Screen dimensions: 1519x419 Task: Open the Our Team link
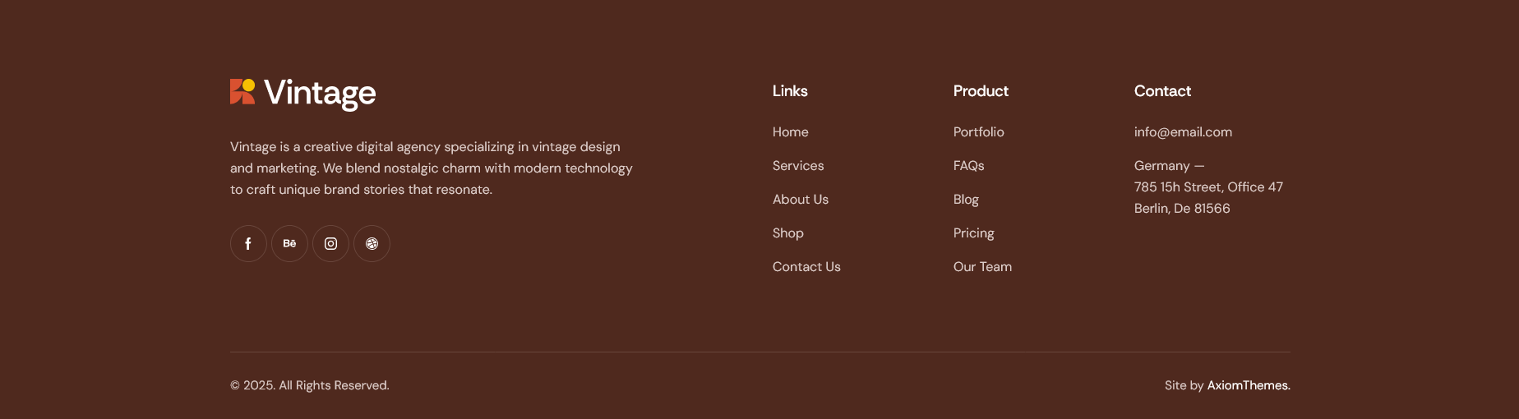(983, 267)
